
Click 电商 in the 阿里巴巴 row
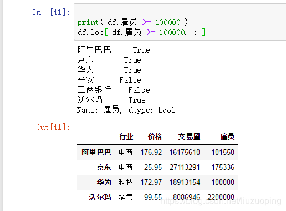(x=126, y=152)
